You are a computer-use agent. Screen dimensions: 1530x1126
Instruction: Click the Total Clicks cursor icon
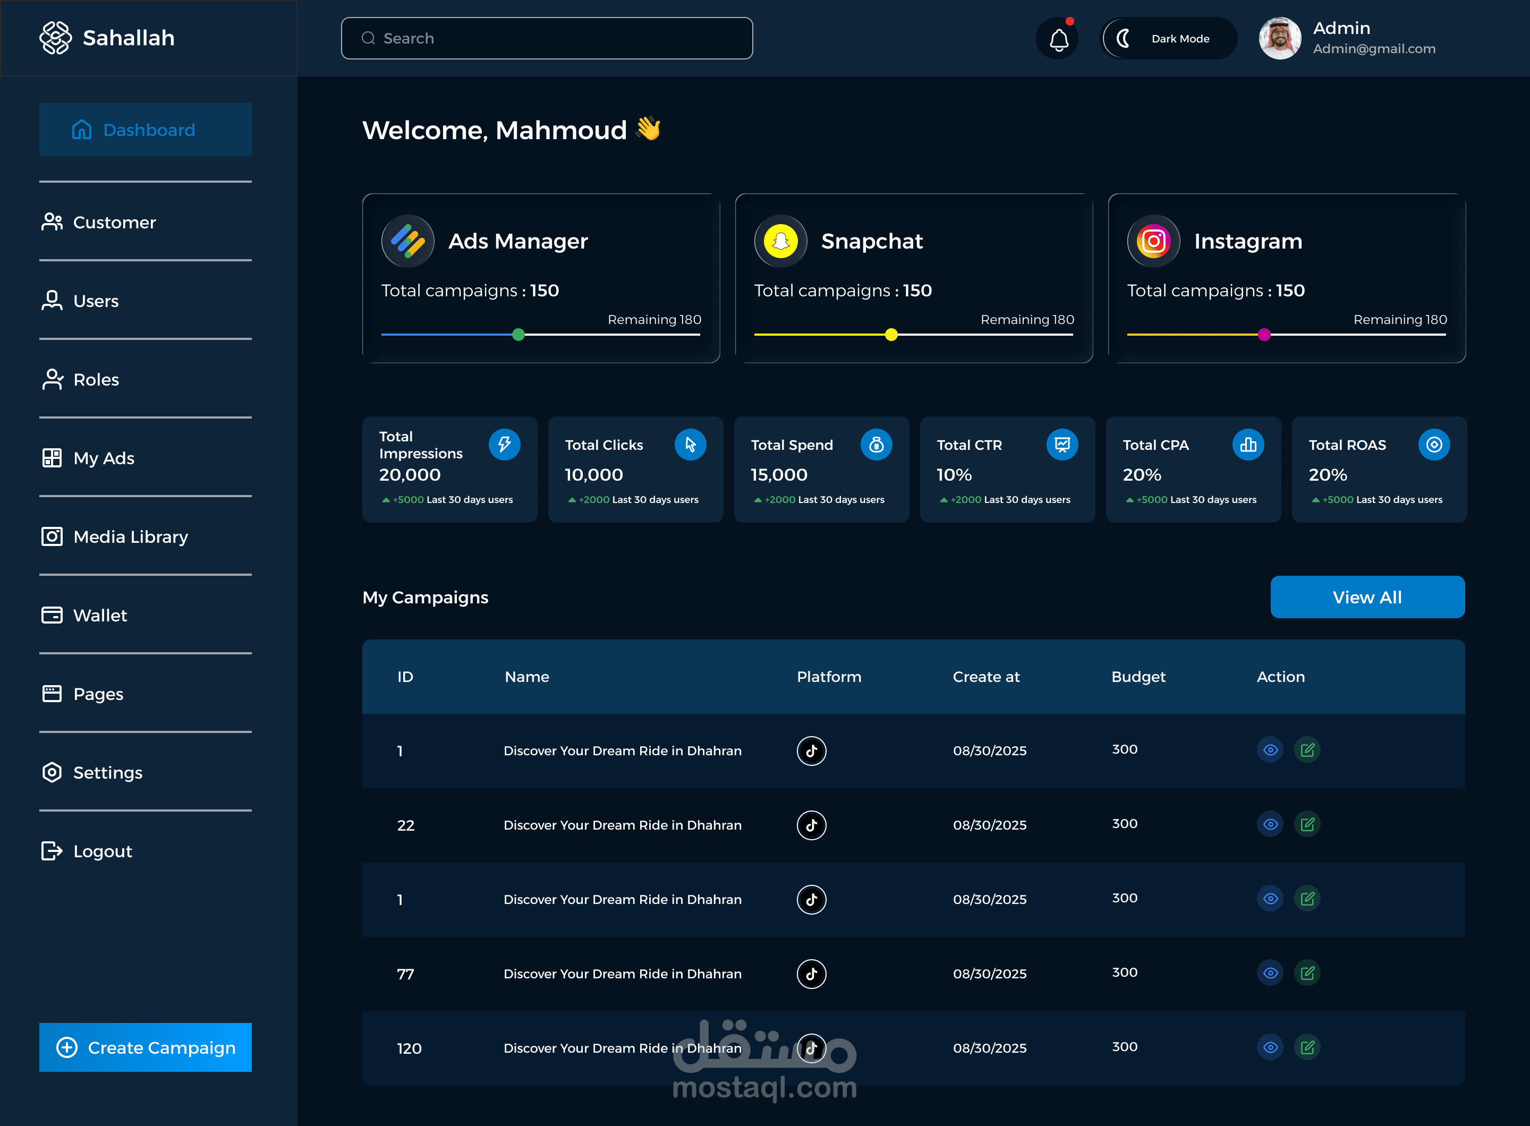(690, 445)
